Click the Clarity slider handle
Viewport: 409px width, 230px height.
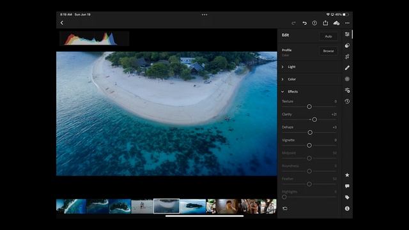(314, 119)
